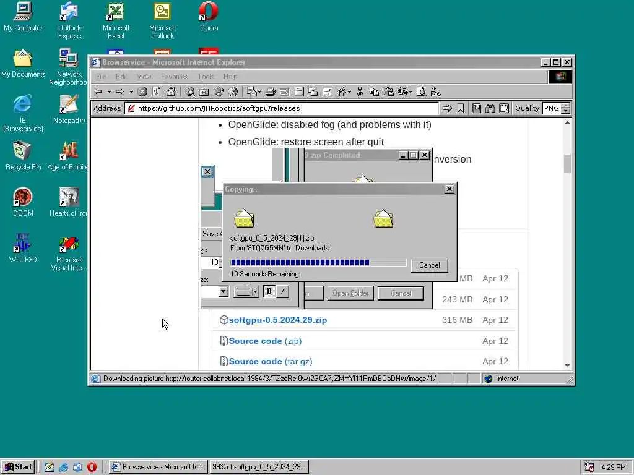Click the rectangle color swatch button
Viewport: 634px width, 475px height.
click(243, 292)
